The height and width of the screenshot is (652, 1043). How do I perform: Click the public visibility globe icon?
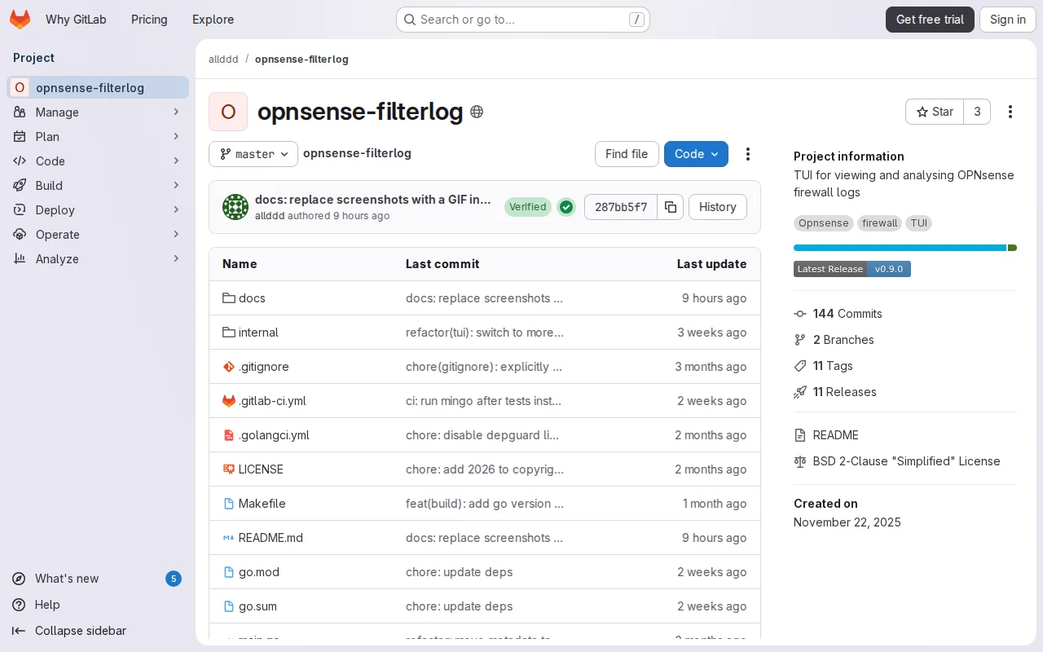(x=477, y=112)
